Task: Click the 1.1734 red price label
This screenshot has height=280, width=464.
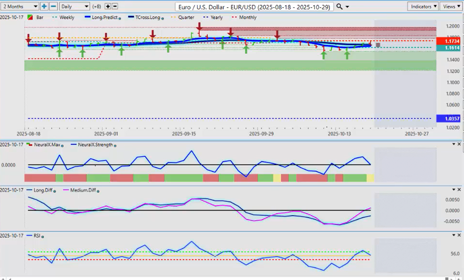Action: pyautogui.click(x=449, y=41)
